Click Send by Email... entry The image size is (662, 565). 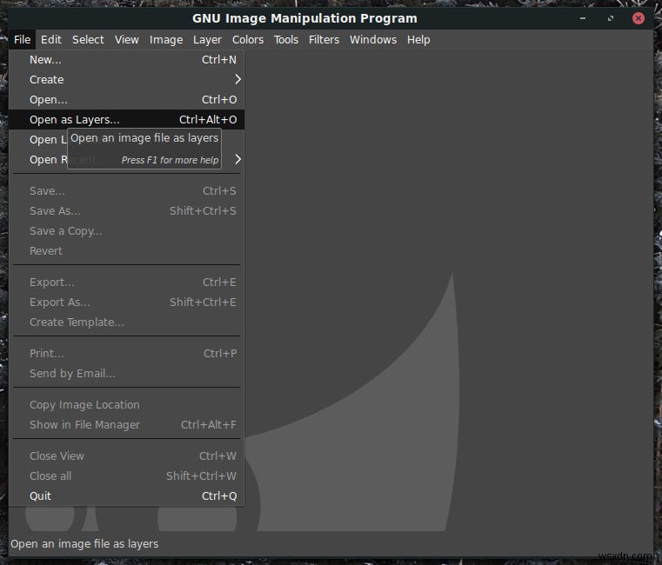click(127, 374)
